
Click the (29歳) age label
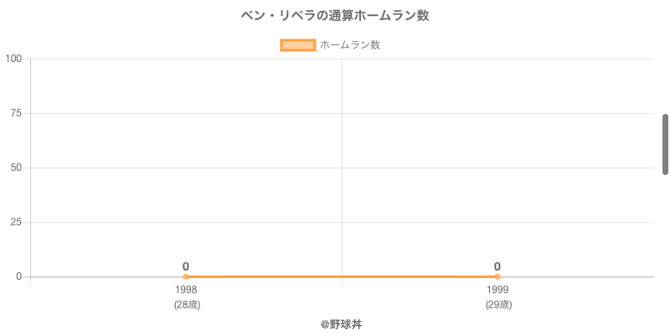pos(498,305)
